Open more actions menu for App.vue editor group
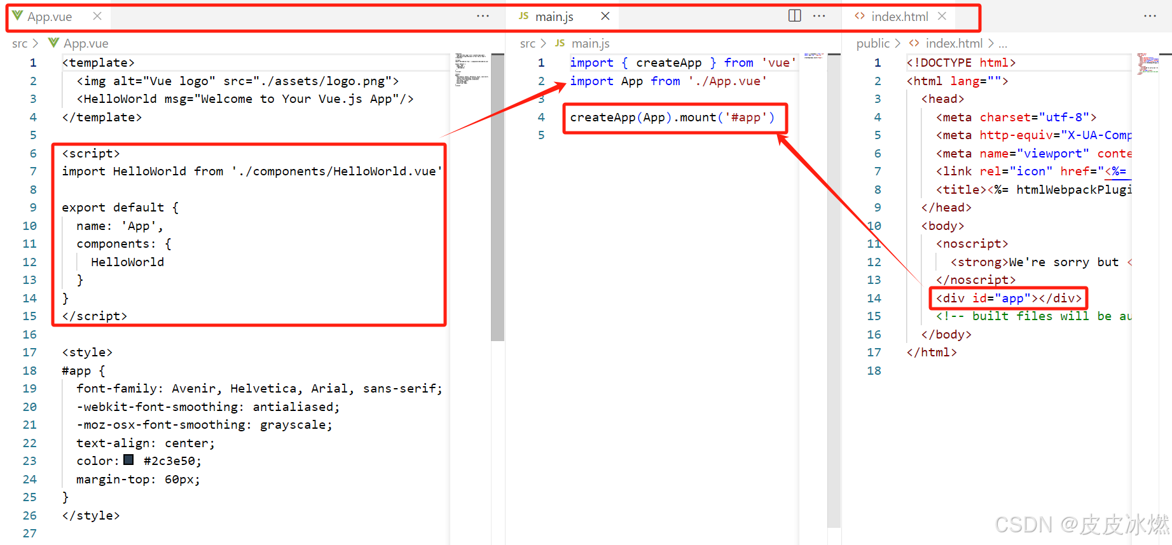 pyautogui.click(x=483, y=16)
